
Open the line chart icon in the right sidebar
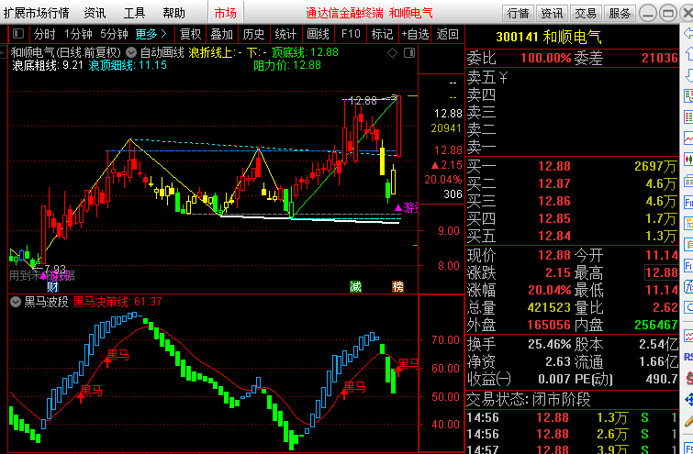[x=688, y=138]
